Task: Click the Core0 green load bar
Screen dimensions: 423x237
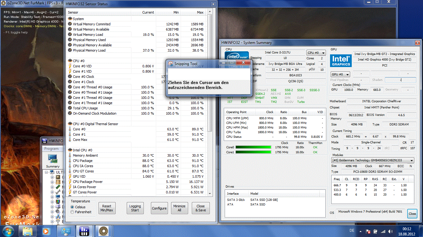Action: pos(254,147)
